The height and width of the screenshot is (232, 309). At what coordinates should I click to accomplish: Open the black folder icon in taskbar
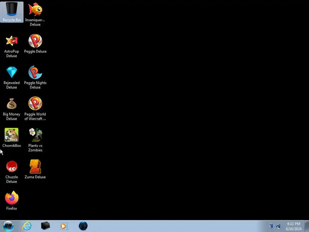46,226
